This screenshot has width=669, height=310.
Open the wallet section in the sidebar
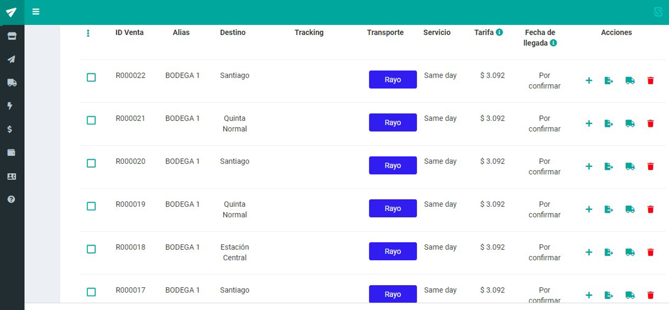(11, 153)
